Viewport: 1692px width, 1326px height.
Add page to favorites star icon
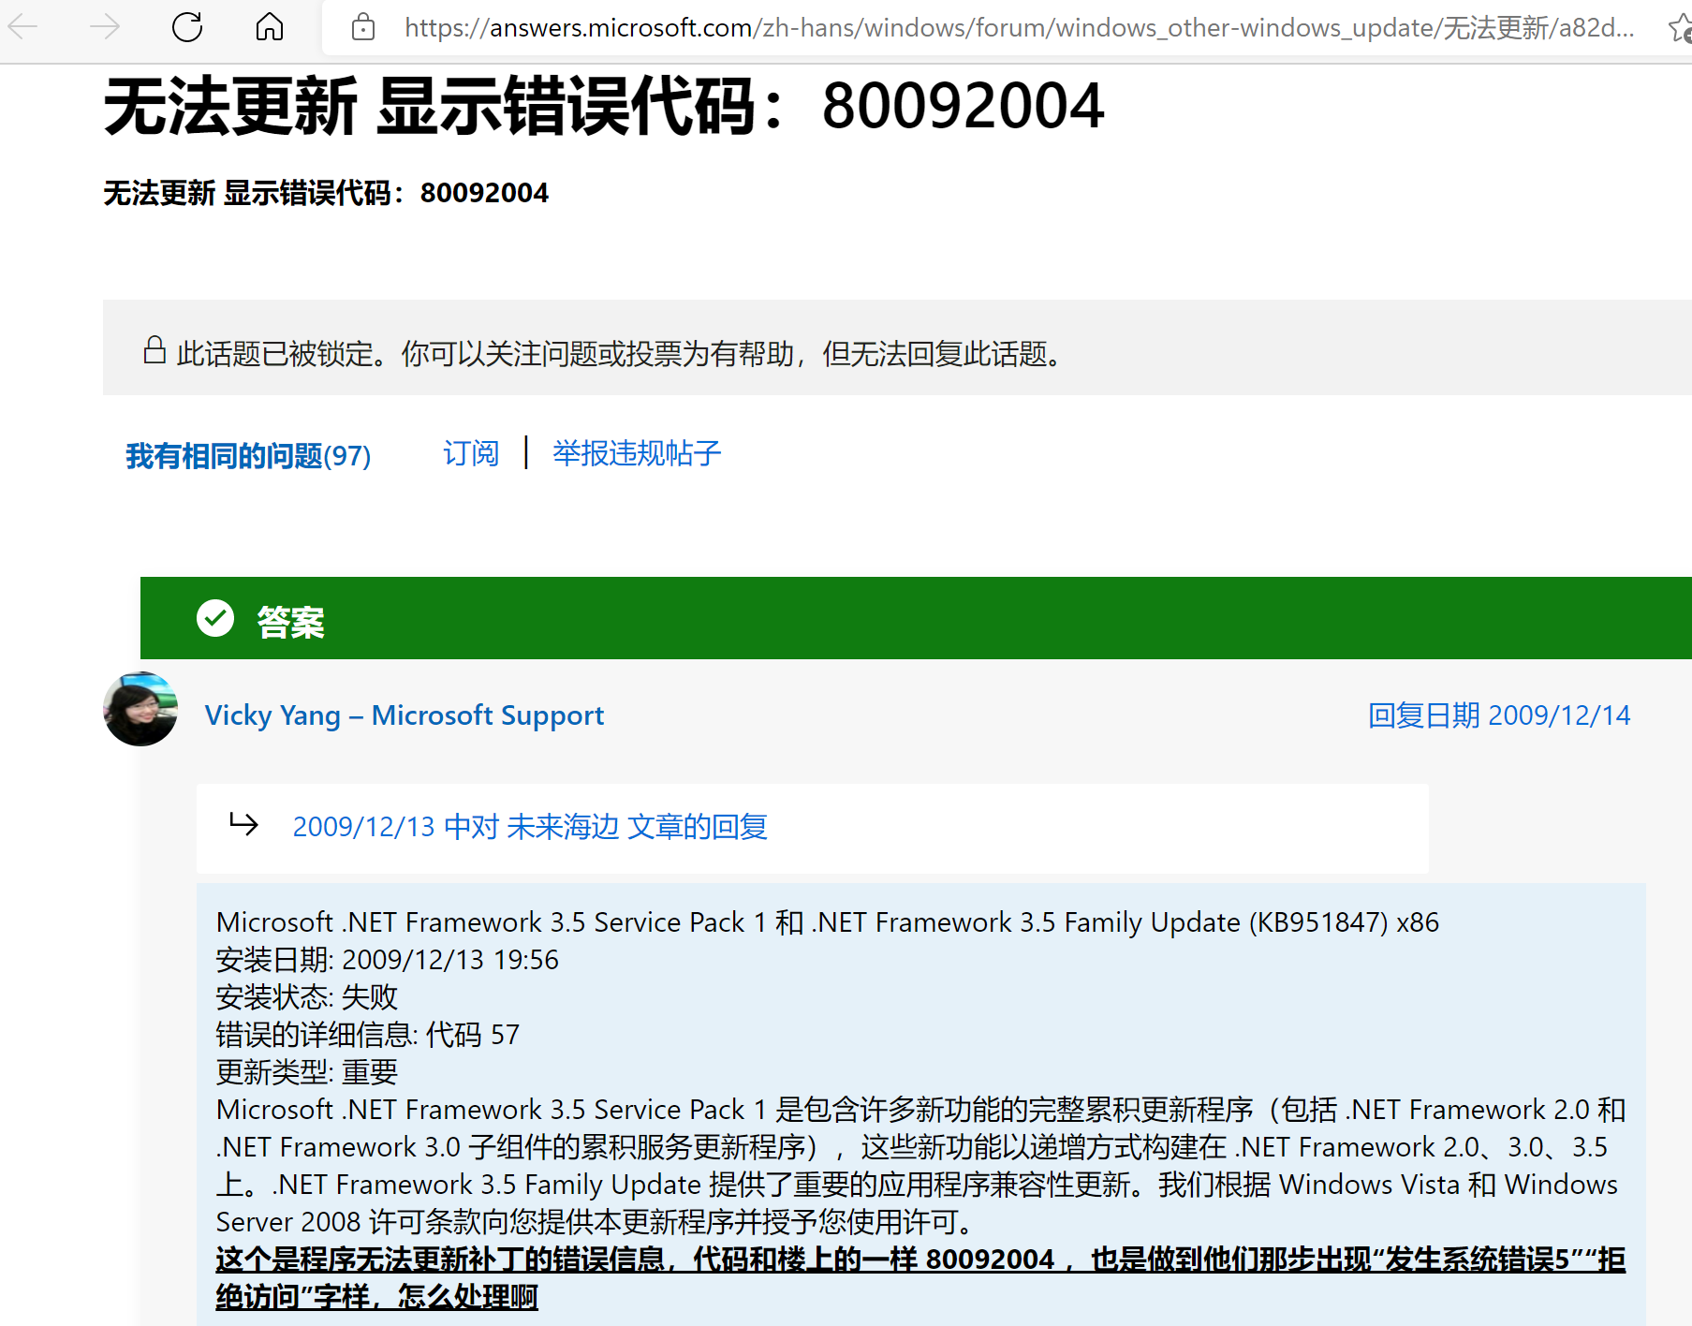tap(1680, 28)
